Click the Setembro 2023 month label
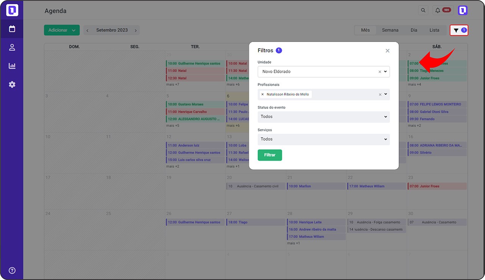 click(x=112, y=30)
